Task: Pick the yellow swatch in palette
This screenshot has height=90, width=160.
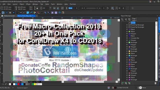Action: coord(35,84)
